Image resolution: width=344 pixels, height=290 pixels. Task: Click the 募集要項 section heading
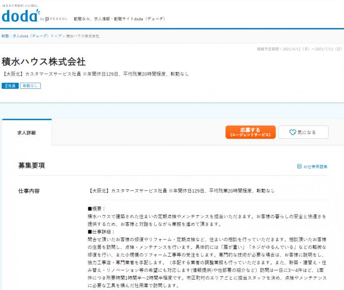31,165
